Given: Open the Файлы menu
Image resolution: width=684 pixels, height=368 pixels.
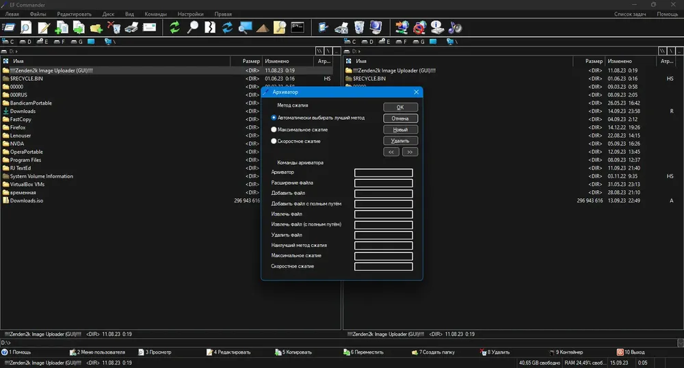Looking at the screenshot, I should pos(38,14).
